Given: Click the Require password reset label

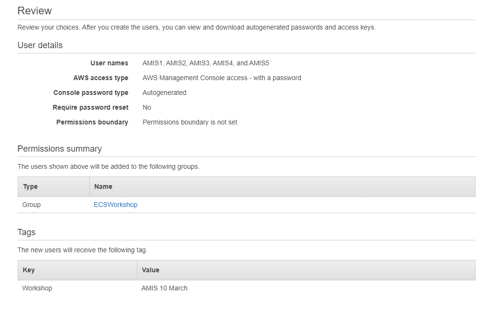Looking at the screenshot, I should pos(91,107).
